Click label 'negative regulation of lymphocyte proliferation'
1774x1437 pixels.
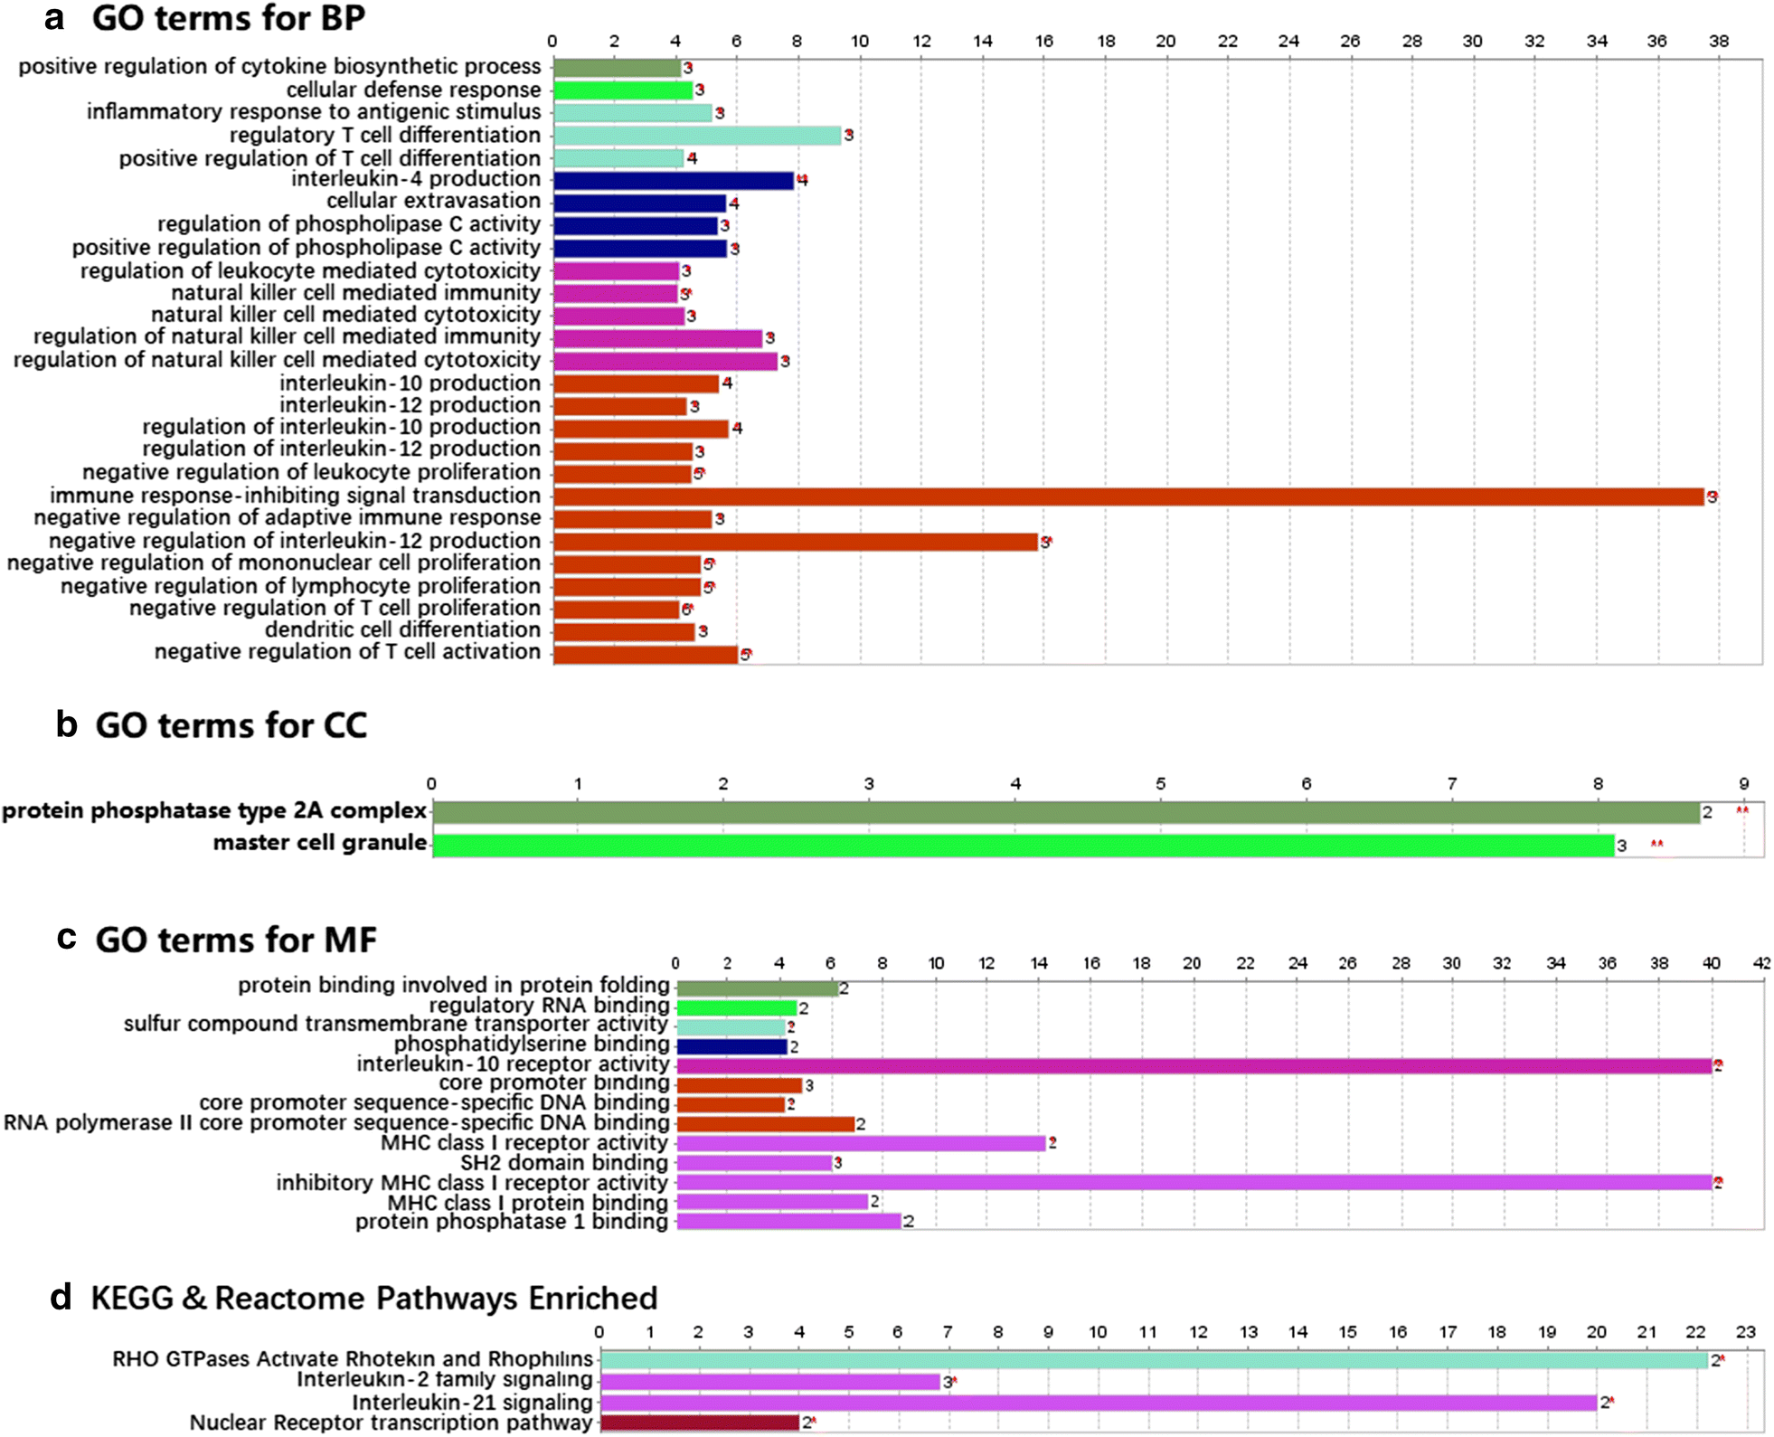(301, 586)
